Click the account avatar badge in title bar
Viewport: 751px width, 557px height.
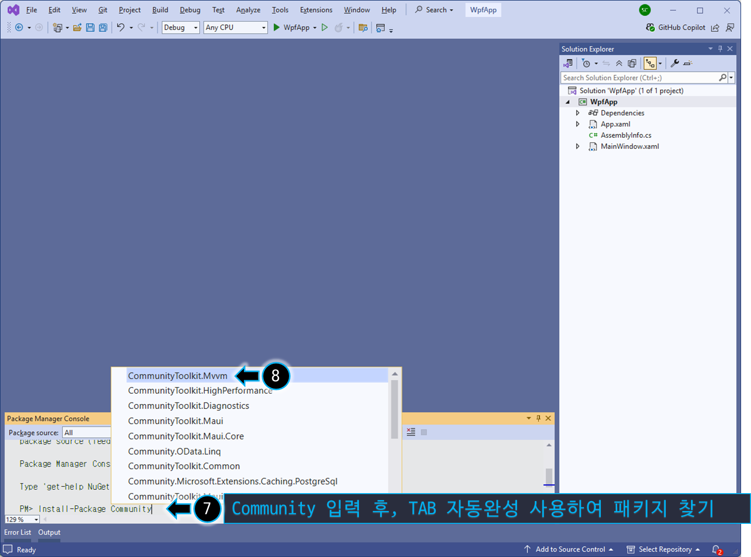(x=644, y=10)
